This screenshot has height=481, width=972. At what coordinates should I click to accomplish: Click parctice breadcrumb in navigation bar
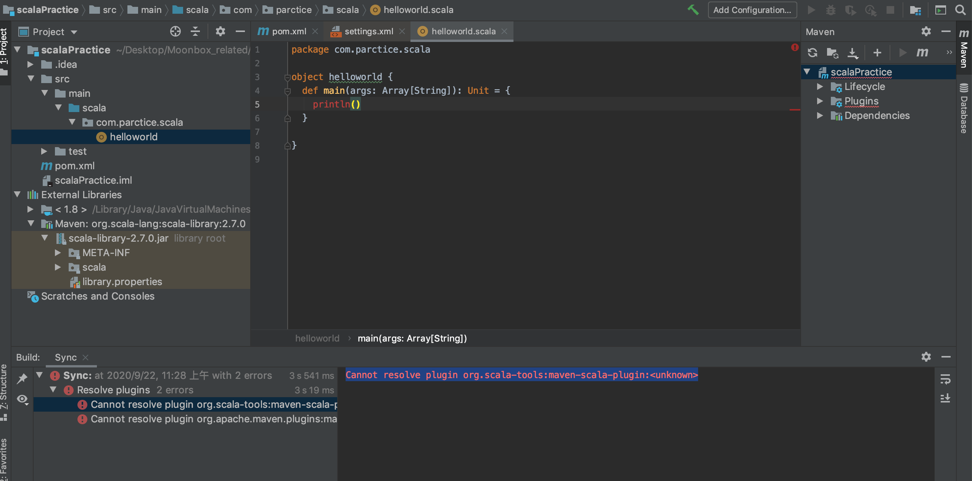(287, 10)
